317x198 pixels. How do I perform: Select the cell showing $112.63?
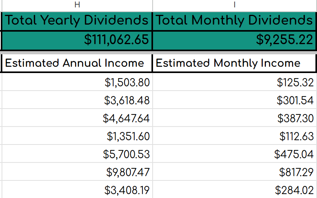(x=235, y=136)
